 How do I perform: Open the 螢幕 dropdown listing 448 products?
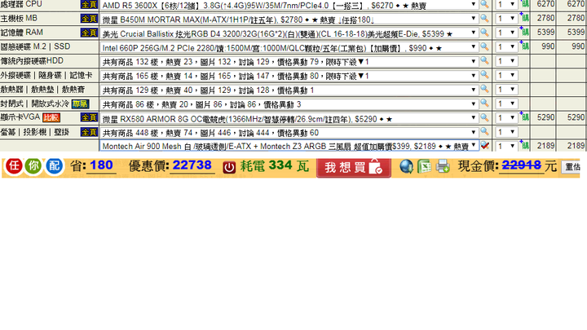pos(289,133)
